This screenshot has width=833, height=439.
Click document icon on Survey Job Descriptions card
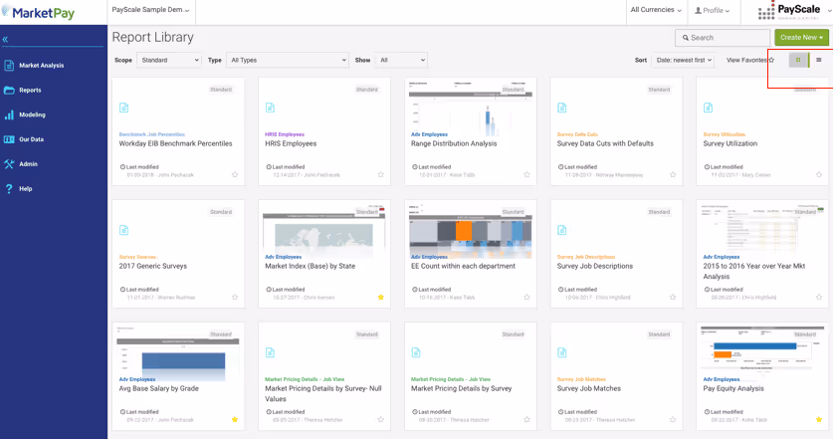[x=562, y=230]
